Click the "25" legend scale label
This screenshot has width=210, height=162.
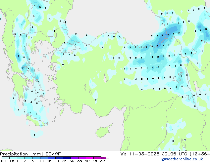click(x=64, y=161)
